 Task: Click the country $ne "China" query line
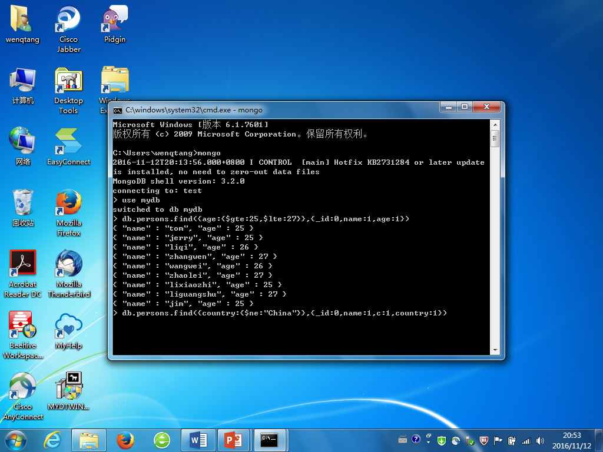[x=280, y=313]
